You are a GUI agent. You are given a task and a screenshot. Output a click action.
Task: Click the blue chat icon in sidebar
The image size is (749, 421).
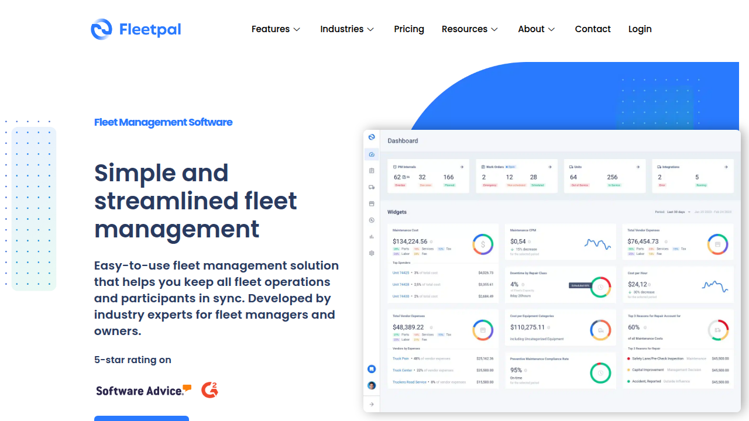click(x=372, y=369)
